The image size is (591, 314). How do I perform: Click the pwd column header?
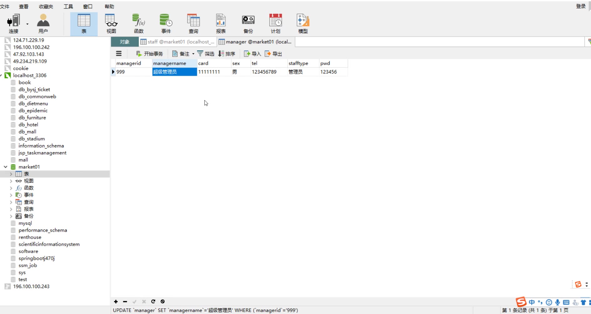coord(333,63)
